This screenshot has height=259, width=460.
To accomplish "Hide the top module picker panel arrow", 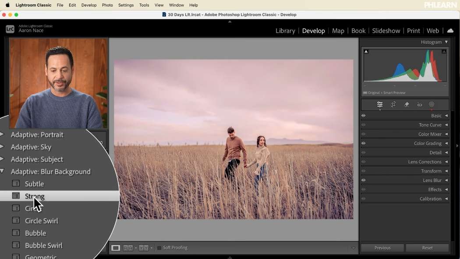I will coord(230,22).
